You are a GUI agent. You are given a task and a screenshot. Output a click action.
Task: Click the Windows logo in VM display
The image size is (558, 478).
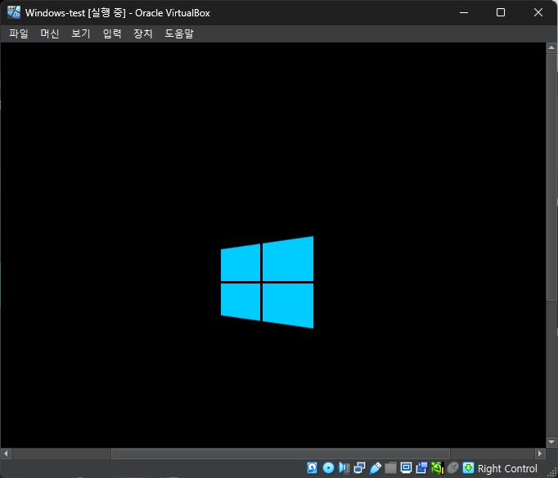pyautogui.click(x=268, y=282)
